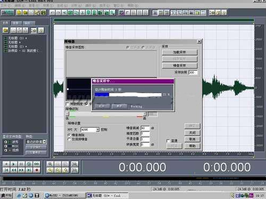Screen dimensions: 266x199
Task: Click the Pause transport button
Action: 21,164
